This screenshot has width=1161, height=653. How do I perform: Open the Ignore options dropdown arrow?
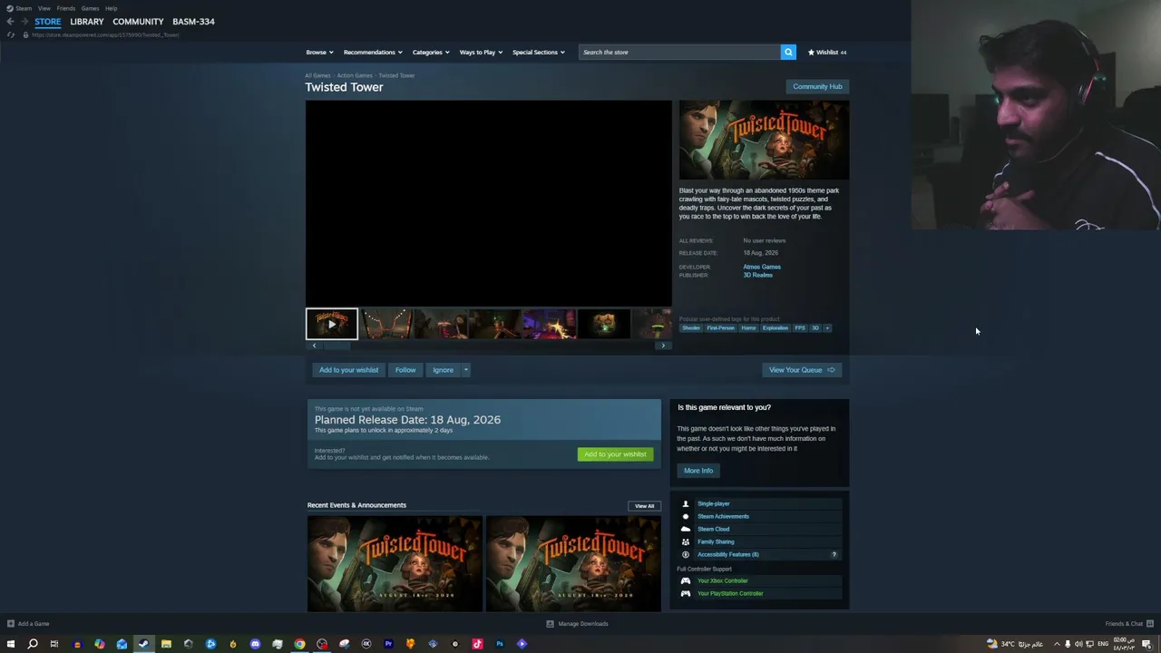466,370
